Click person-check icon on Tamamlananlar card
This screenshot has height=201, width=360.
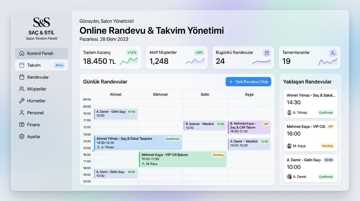333,53
